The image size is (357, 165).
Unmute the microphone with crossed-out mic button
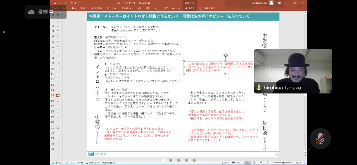(x=320, y=139)
